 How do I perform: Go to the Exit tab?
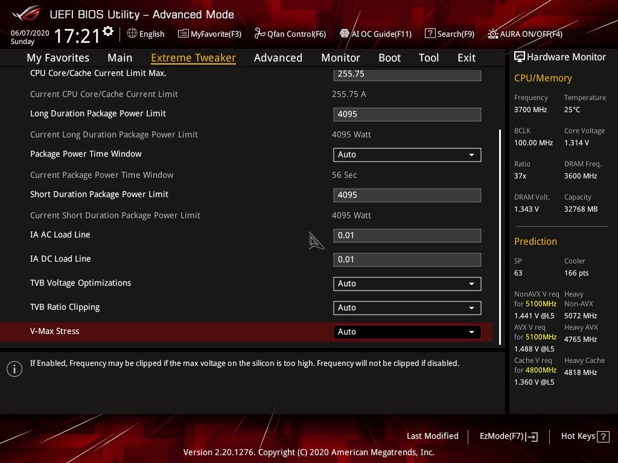pyautogui.click(x=467, y=57)
